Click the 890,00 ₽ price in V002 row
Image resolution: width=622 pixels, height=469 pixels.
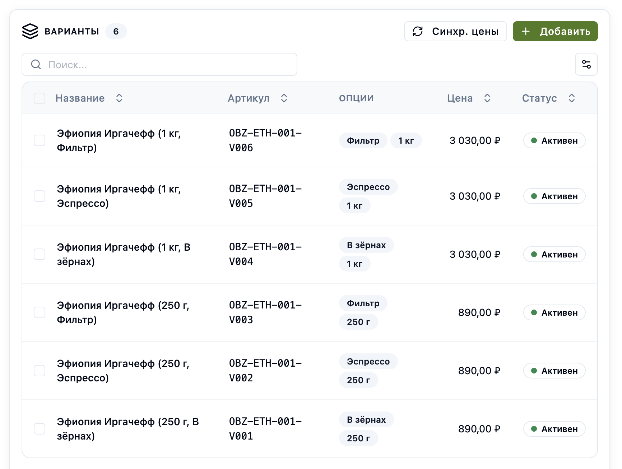479,371
